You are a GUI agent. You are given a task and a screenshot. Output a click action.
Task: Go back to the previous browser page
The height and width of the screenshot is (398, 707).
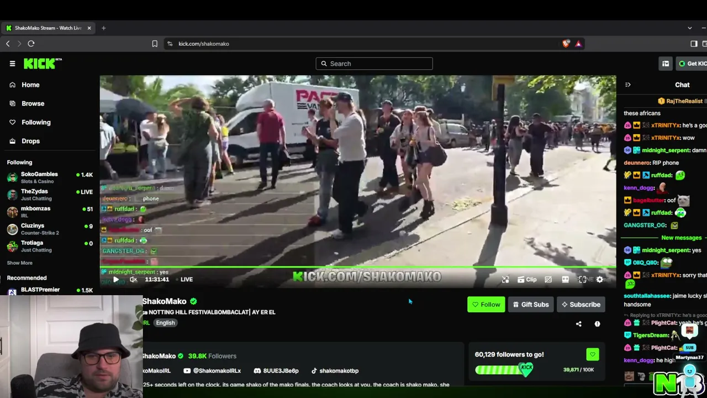tap(8, 44)
